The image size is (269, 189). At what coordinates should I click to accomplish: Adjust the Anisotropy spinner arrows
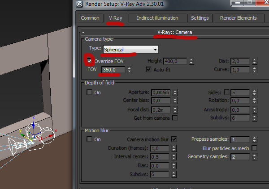(255, 110)
